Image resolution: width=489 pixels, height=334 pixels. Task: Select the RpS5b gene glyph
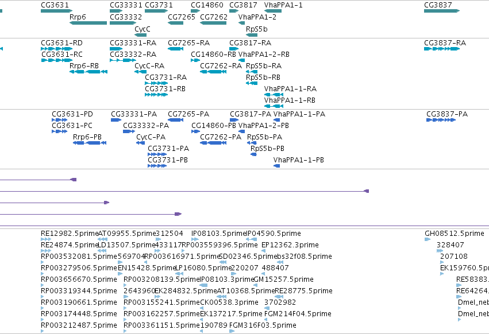(252, 35)
